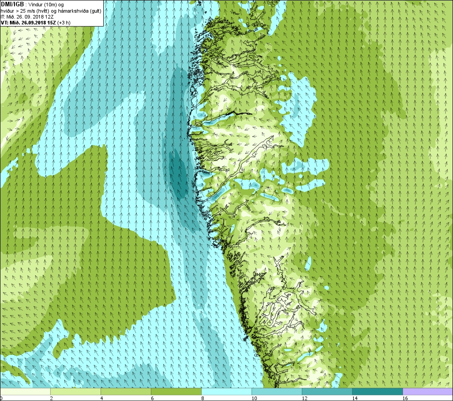This screenshot has width=453, height=401.
Task: Click the light green 2–4 m/s legend swatch
Action: tap(75, 392)
